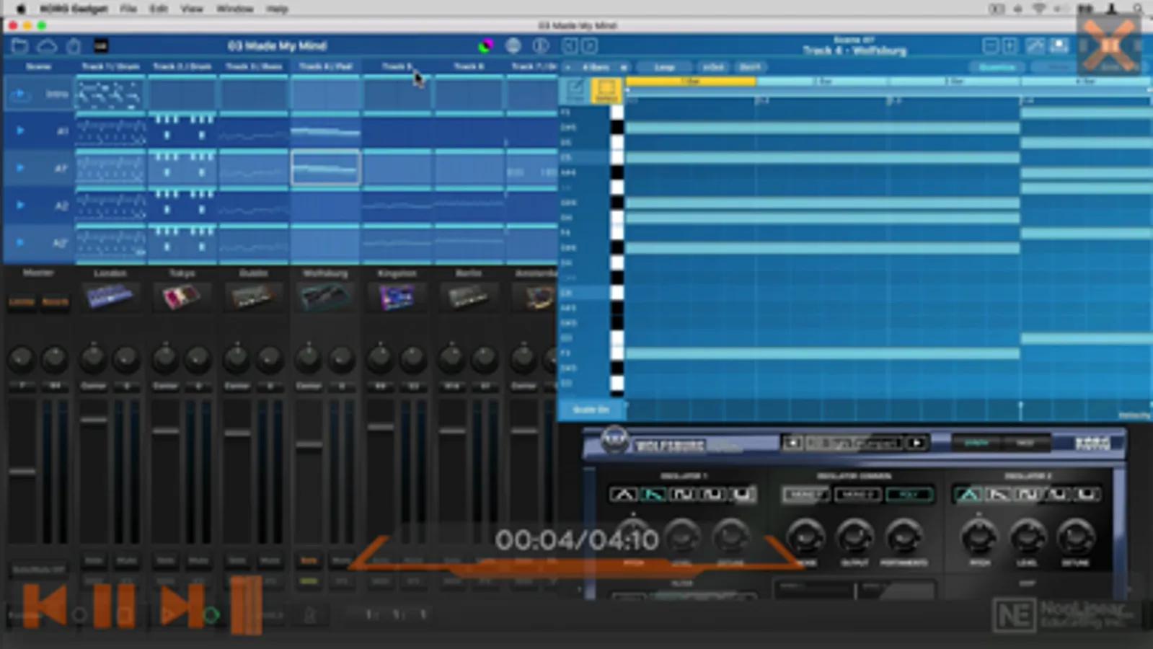This screenshot has width=1153, height=649.
Task: Select the Track 1 drum clip in Intro
Action: coord(110,94)
